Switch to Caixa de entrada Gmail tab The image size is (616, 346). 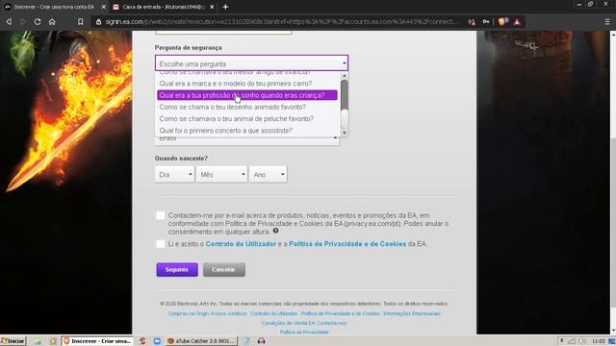click(164, 7)
